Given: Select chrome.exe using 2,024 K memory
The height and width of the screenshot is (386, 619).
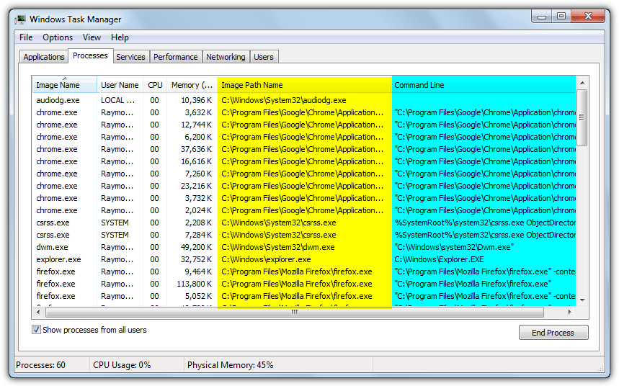Looking at the screenshot, I should [x=304, y=210].
